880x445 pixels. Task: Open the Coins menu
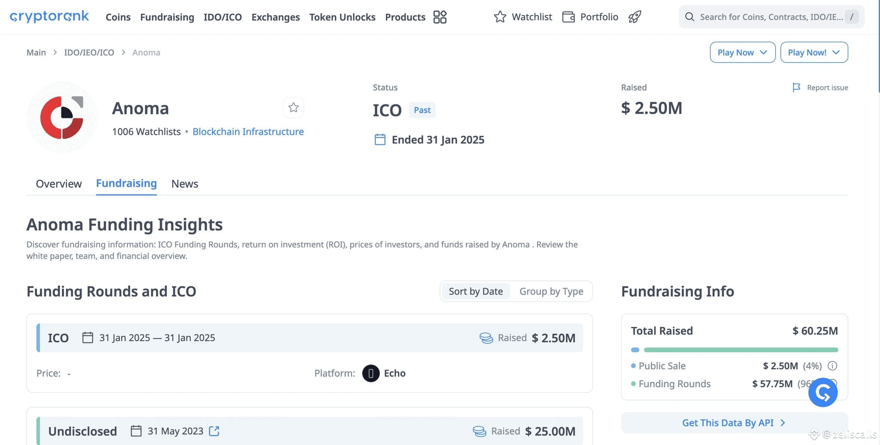(118, 17)
